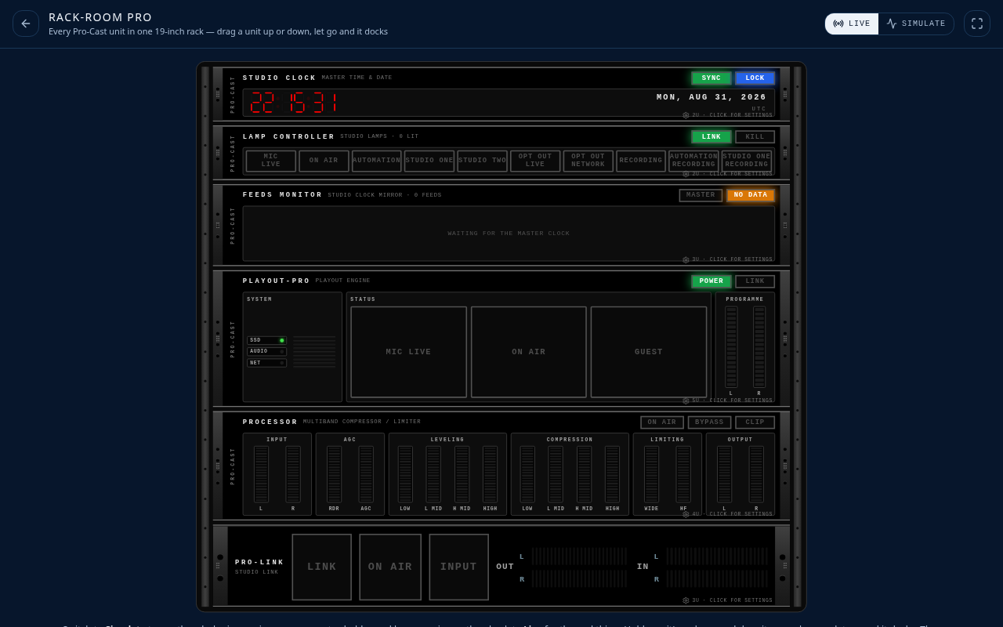Click the Programme L meter

[731, 347]
